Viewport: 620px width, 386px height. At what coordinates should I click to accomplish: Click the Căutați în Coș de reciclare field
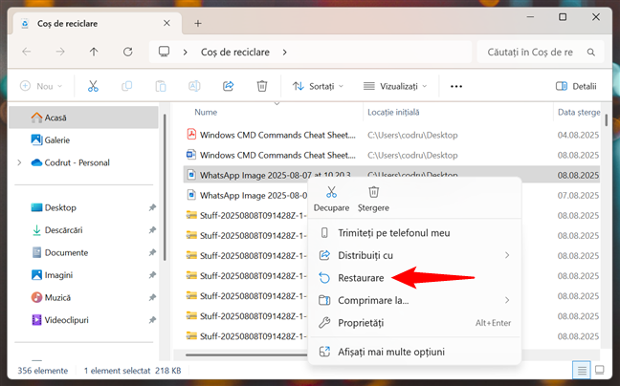541,52
